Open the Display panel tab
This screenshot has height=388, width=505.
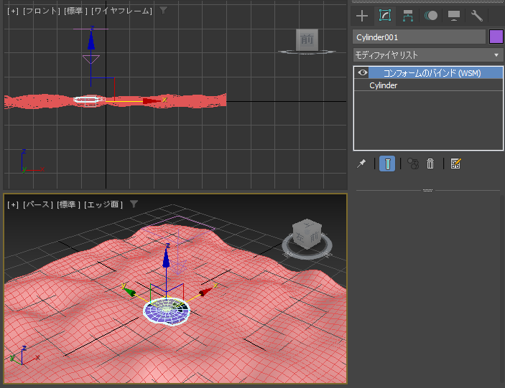[454, 16]
